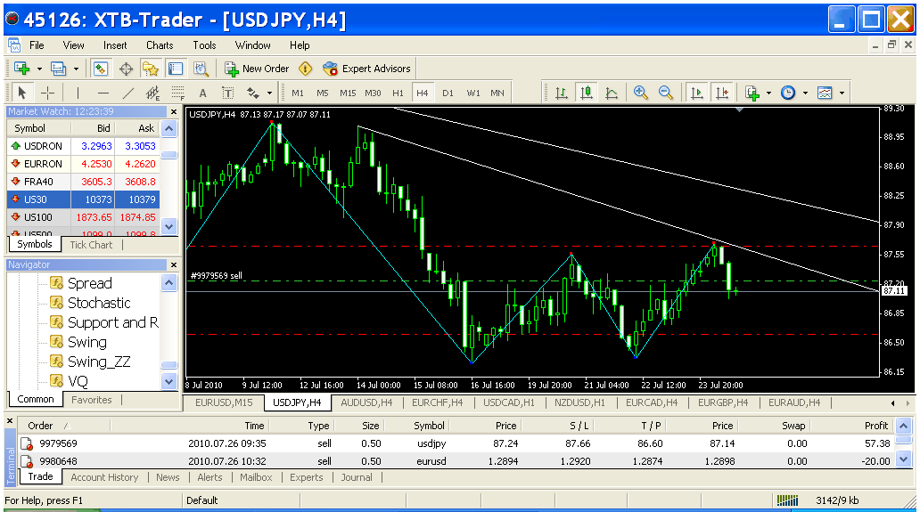Select the Fibonacci retracement tool

(178, 93)
